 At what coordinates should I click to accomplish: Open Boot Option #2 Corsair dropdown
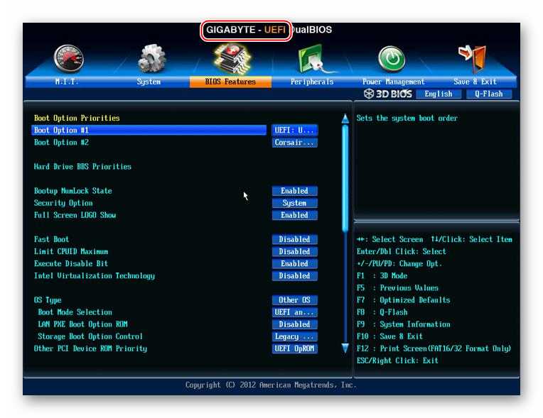[x=294, y=143]
